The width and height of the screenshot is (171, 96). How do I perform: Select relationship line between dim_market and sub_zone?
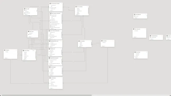96,44
